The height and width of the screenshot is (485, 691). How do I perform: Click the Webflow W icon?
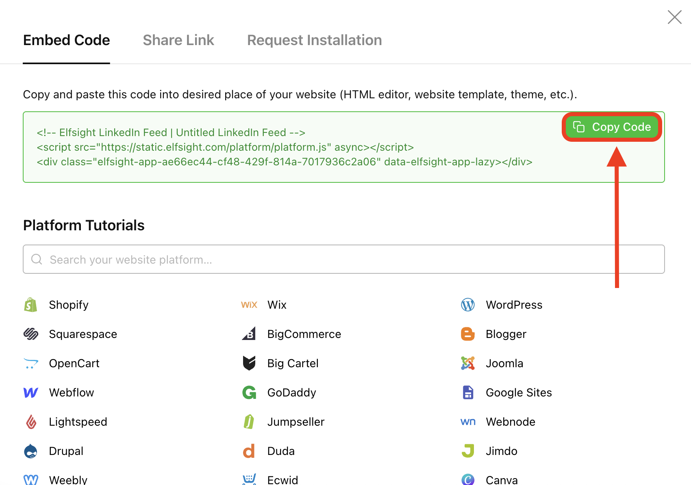coord(31,392)
